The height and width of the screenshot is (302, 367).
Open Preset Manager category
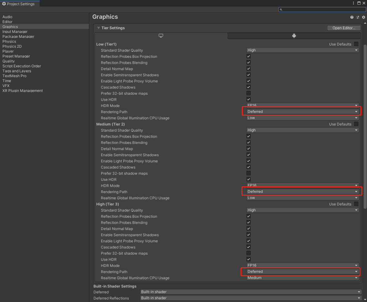16,56
